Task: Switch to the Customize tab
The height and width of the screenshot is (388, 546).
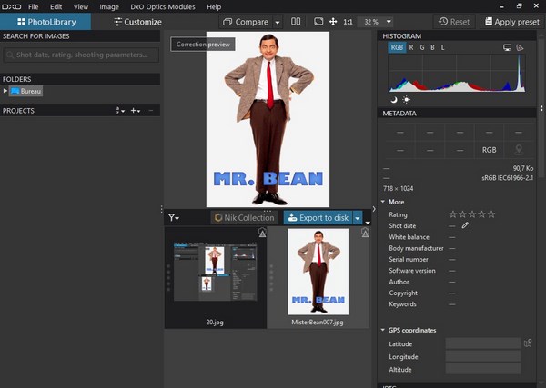Action: [x=138, y=22]
